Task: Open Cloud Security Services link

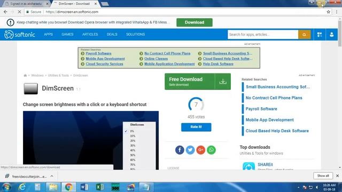Action: coord(104,64)
